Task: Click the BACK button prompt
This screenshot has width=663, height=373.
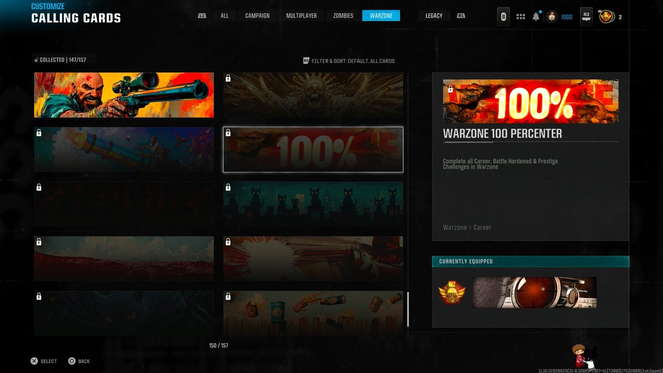Action: coord(78,361)
